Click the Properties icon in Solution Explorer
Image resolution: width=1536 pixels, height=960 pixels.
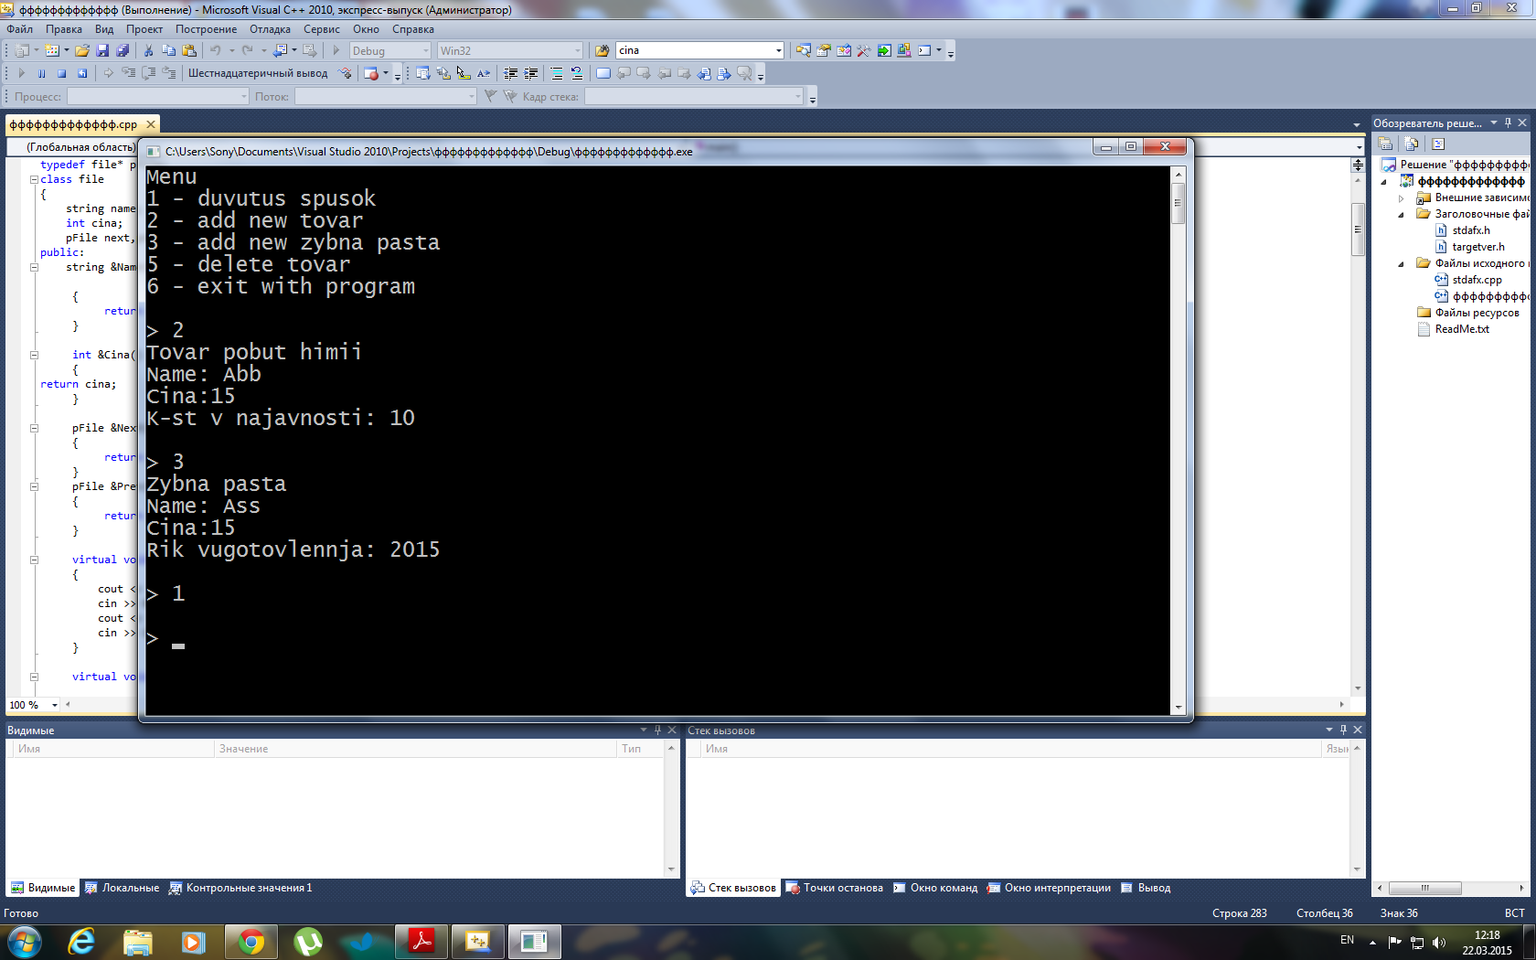[1386, 144]
